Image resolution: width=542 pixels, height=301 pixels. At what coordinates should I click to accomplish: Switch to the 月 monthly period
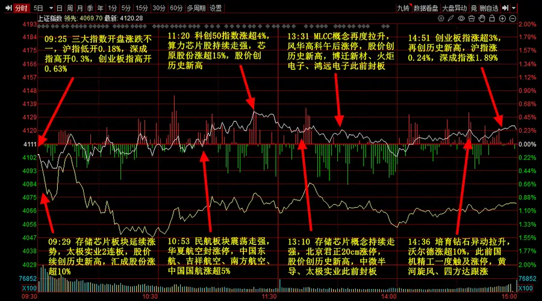[80, 8]
